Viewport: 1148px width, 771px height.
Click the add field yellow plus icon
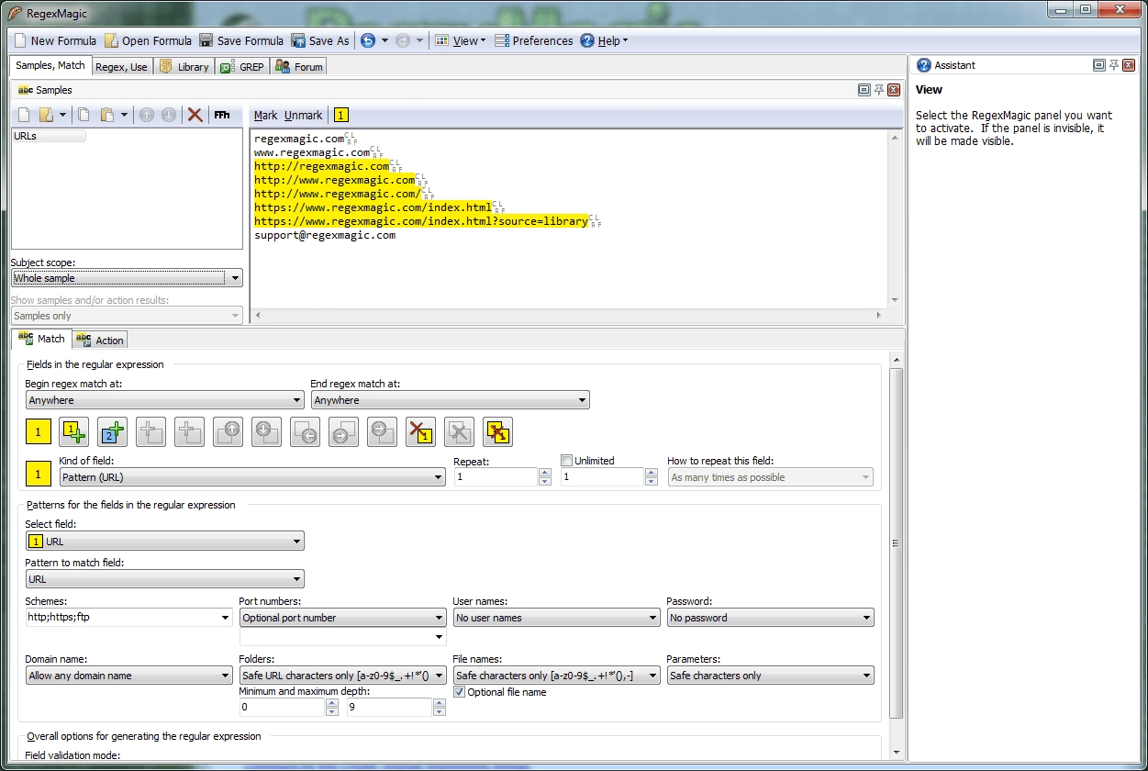point(73,431)
